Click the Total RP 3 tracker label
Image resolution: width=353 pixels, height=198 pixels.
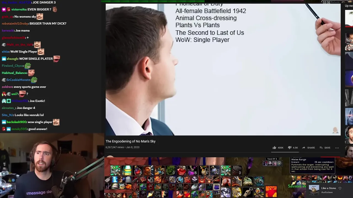(272, 159)
